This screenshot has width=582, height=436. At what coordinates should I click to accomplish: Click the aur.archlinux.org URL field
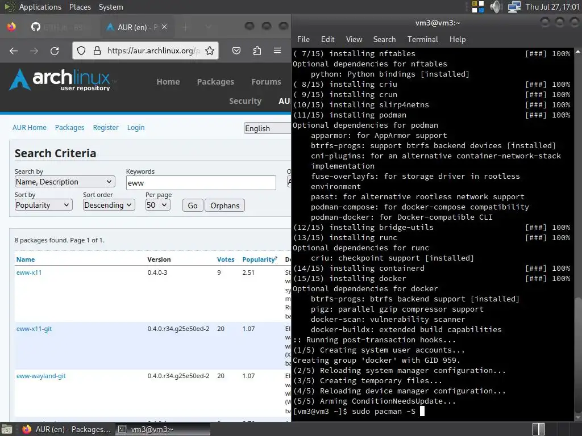pos(153,51)
